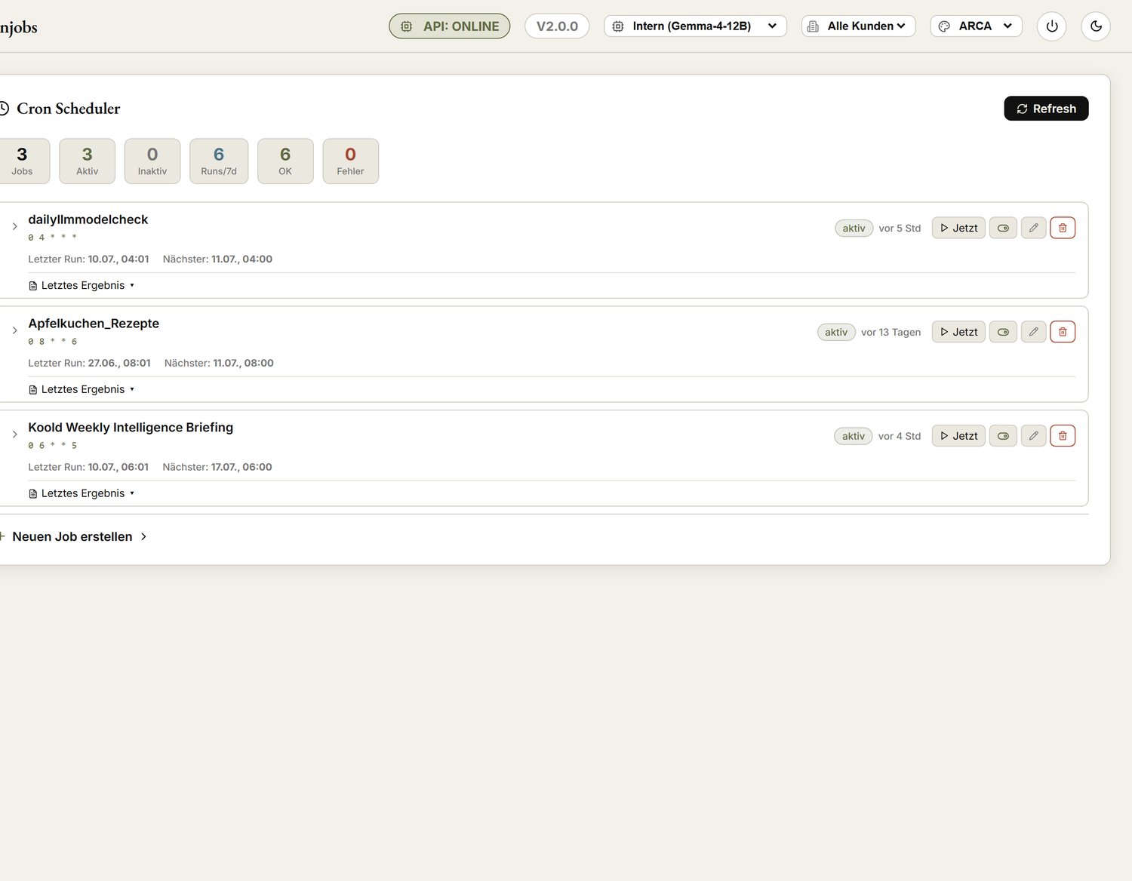Click the Cron Scheduler heading
This screenshot has width=1132, height=881.
(68, 109)
